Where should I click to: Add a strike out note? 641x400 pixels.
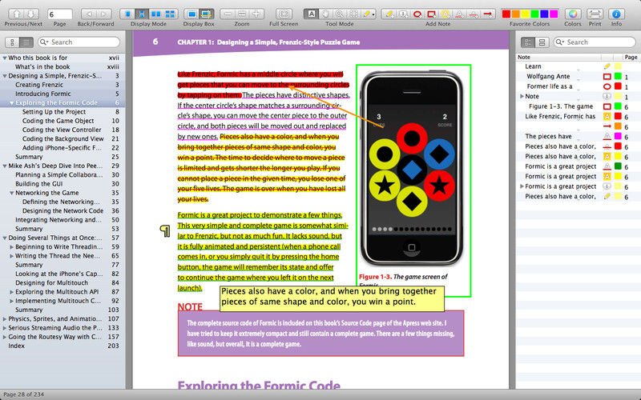click(473, 14)
